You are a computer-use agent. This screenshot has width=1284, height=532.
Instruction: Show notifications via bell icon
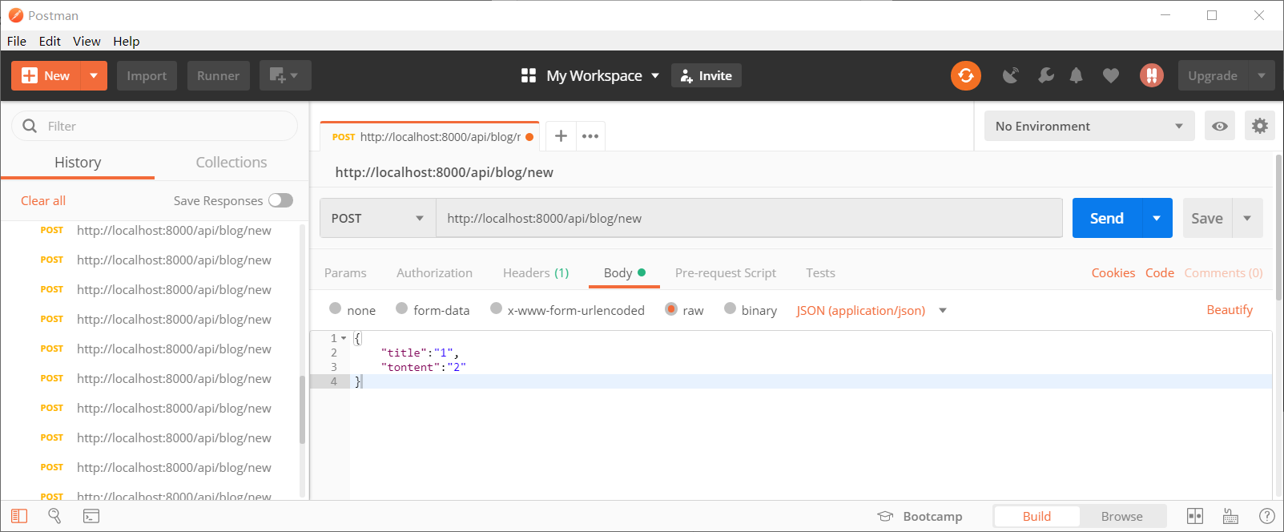pos(1077,75)
